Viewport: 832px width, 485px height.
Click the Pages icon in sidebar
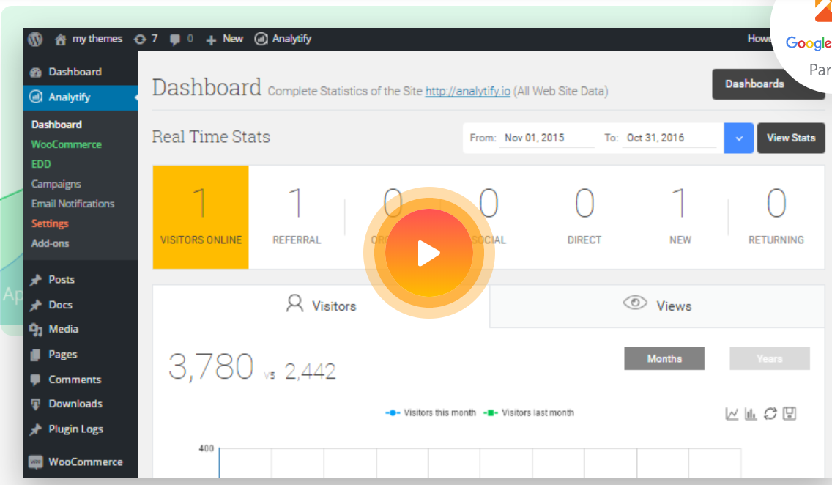[x=36, y=355]
